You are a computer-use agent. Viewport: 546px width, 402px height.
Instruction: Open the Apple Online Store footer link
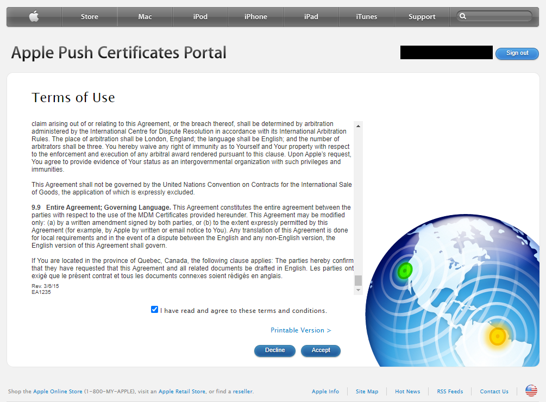click(x=58, y=391)
